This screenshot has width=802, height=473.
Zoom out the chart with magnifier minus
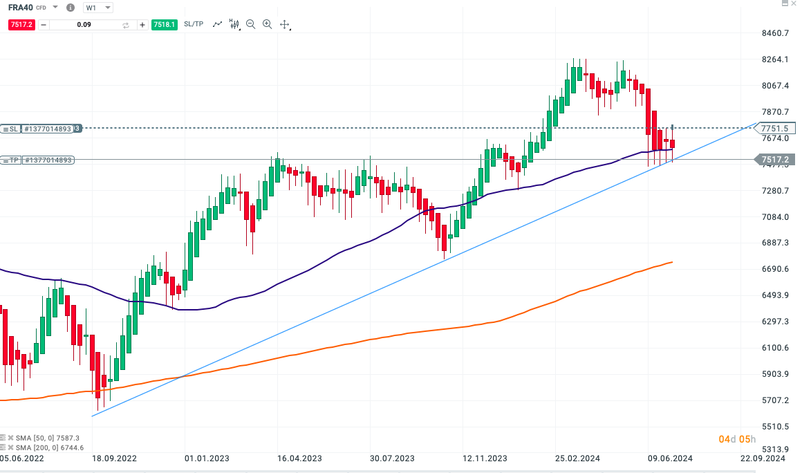(x=250, y=24)
